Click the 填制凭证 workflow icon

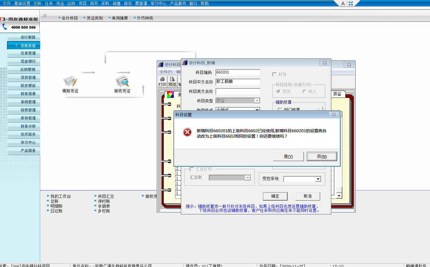[70, 81]
